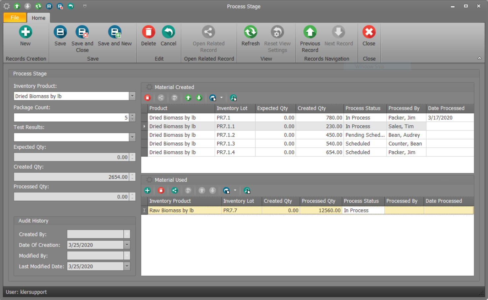This screenshot has height=300, width=488.
Task: Delete the record using ribbon Delete icon
Action: [x=149, y=32]
